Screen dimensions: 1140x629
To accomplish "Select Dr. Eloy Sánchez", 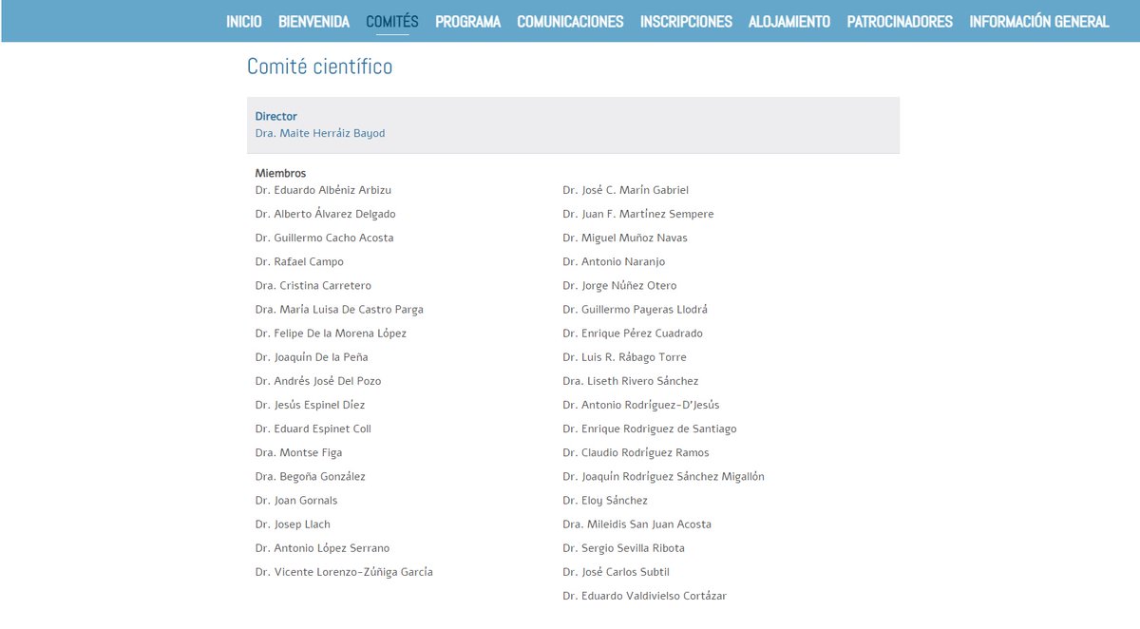I will pos(605,500).
